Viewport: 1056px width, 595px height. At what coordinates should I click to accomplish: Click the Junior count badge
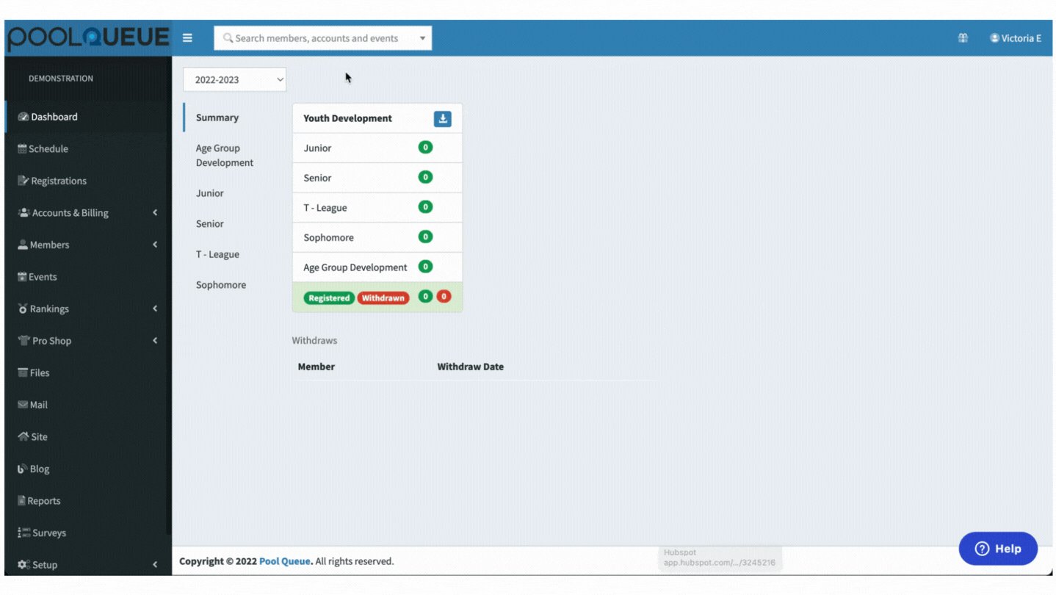coord(425,147)
